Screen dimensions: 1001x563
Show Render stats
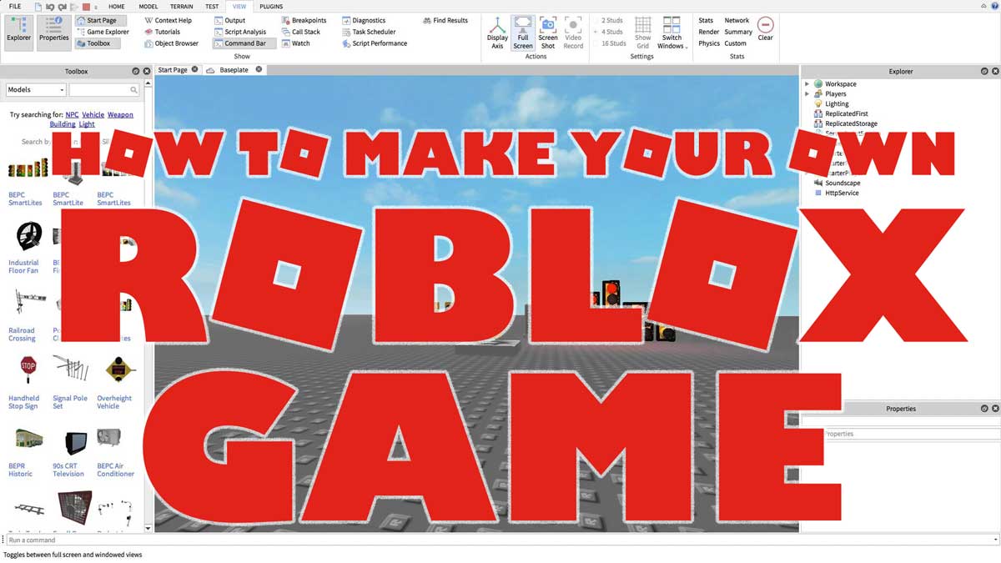click(708, 32)
